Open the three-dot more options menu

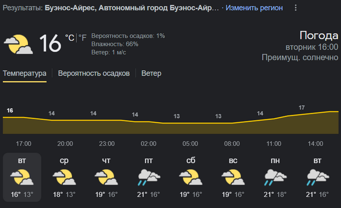(295, 8)
